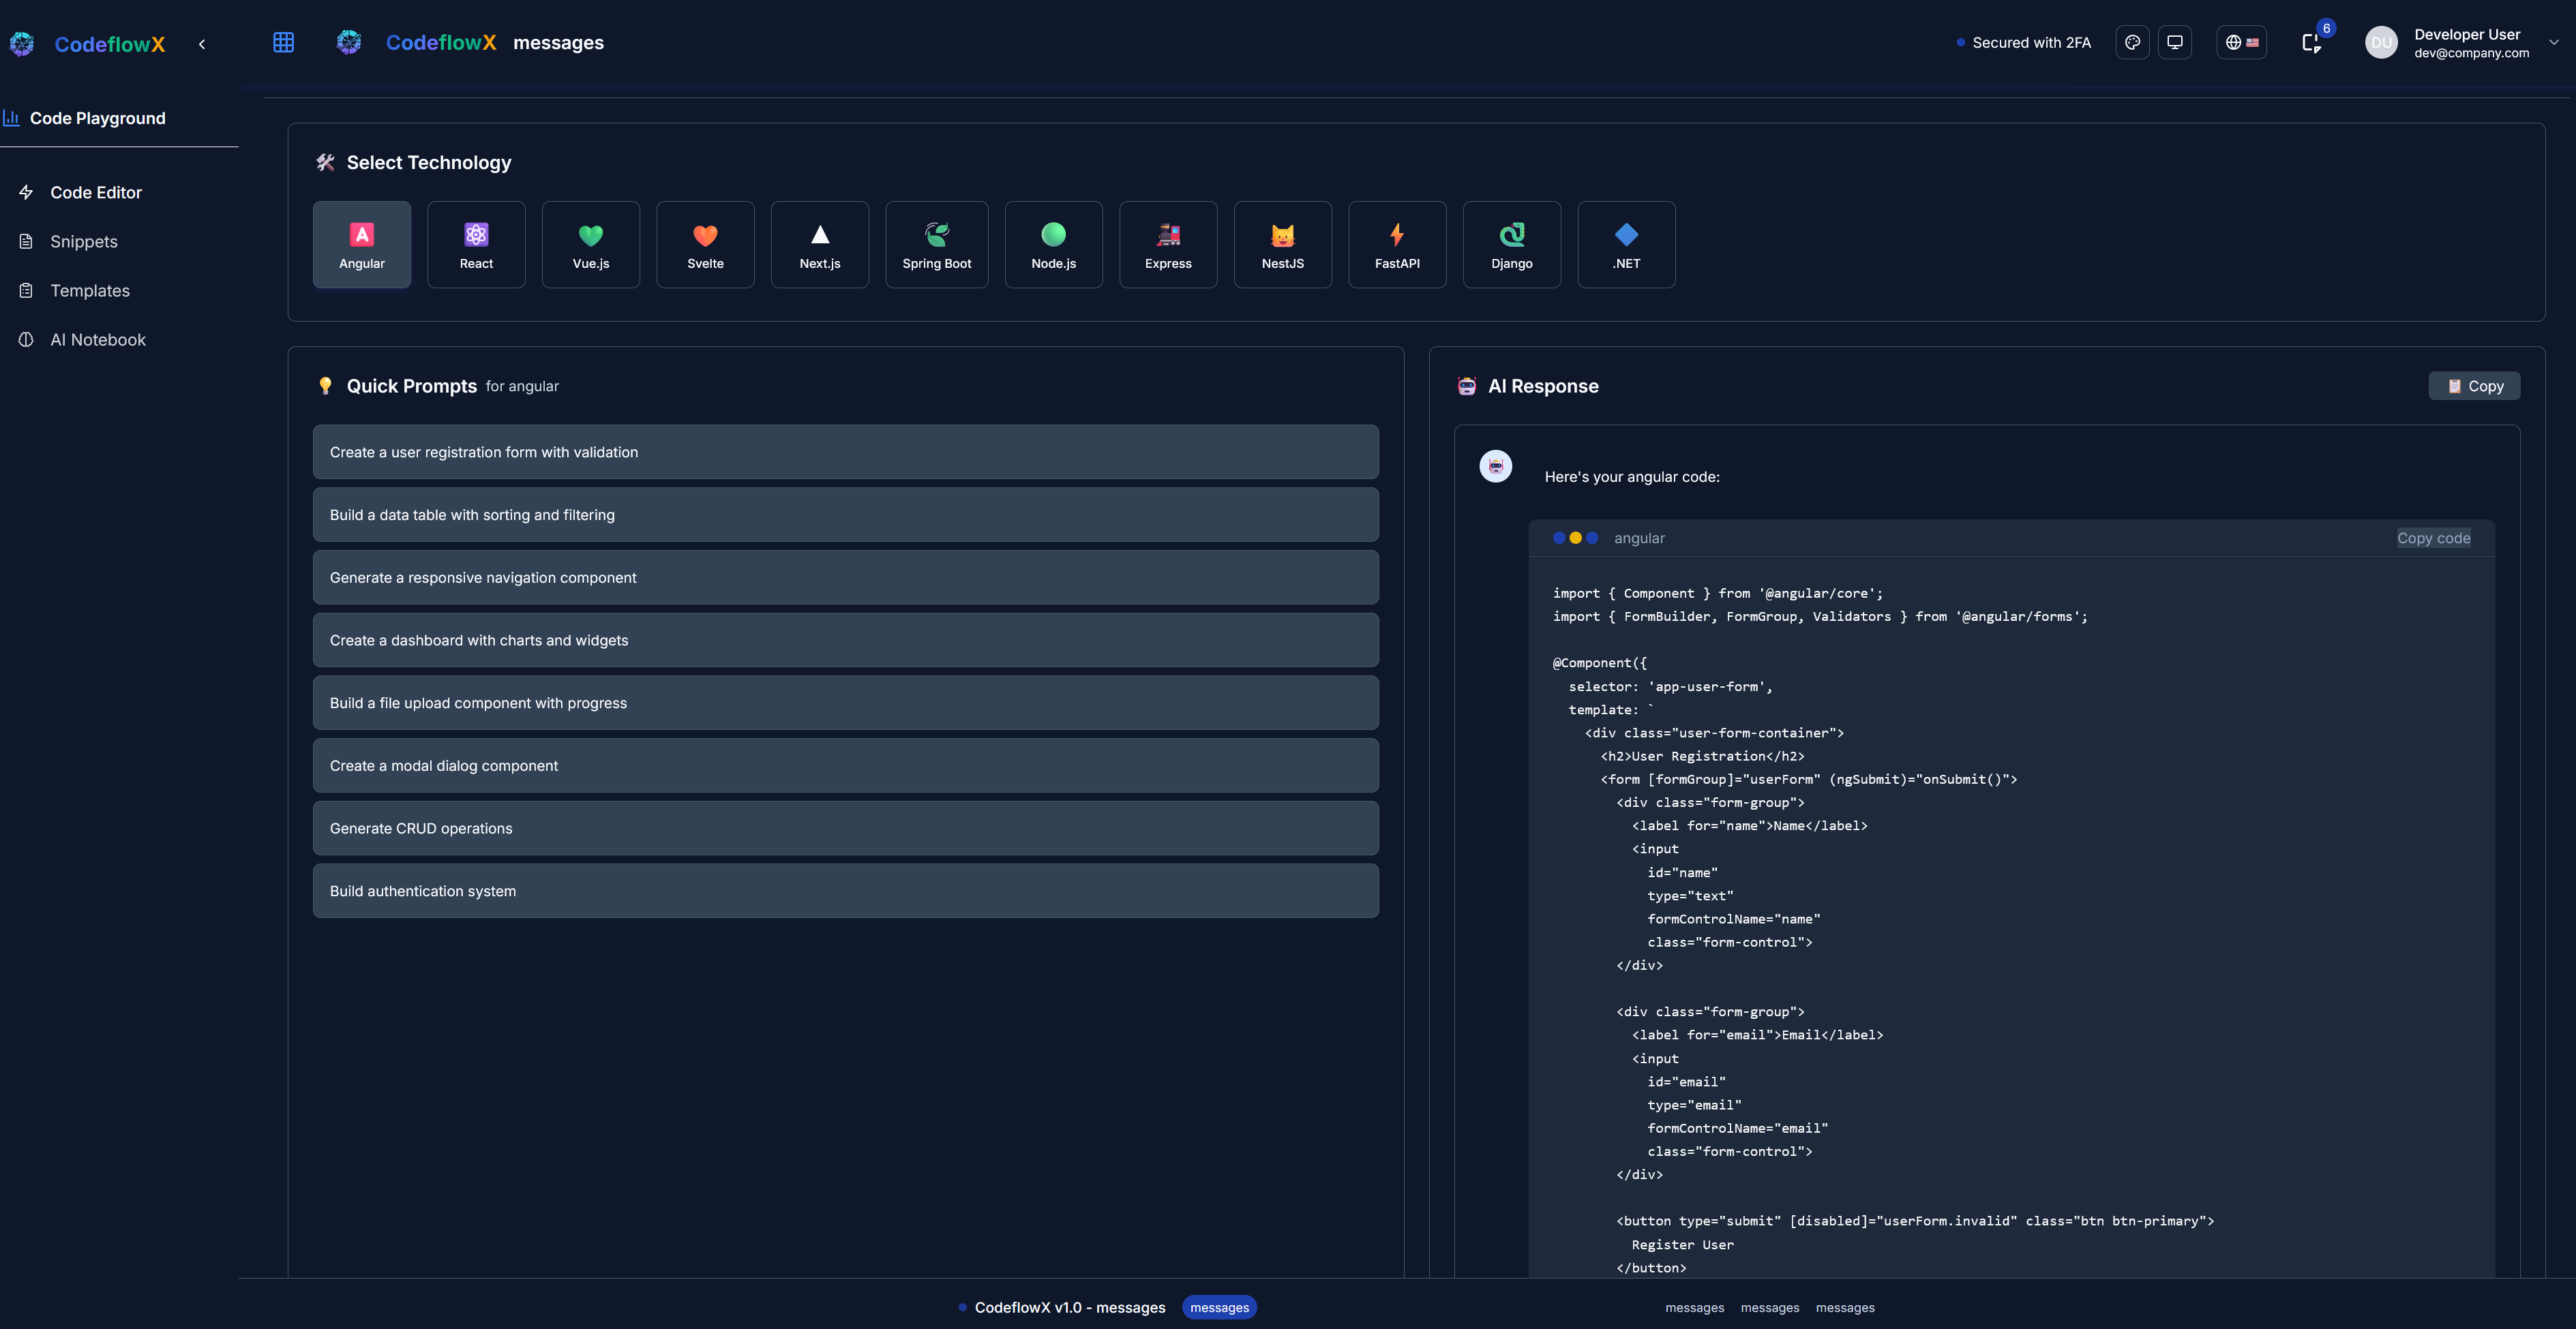Click the 'AI Response' heading
The width and height of the screenshot is (2576, 1329).
(x=1543, y=386)
